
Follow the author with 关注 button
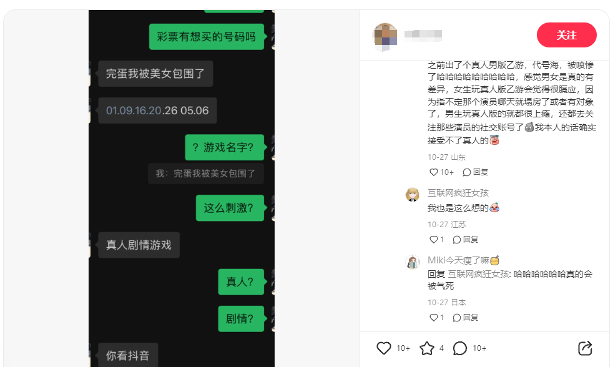point(566,35)
